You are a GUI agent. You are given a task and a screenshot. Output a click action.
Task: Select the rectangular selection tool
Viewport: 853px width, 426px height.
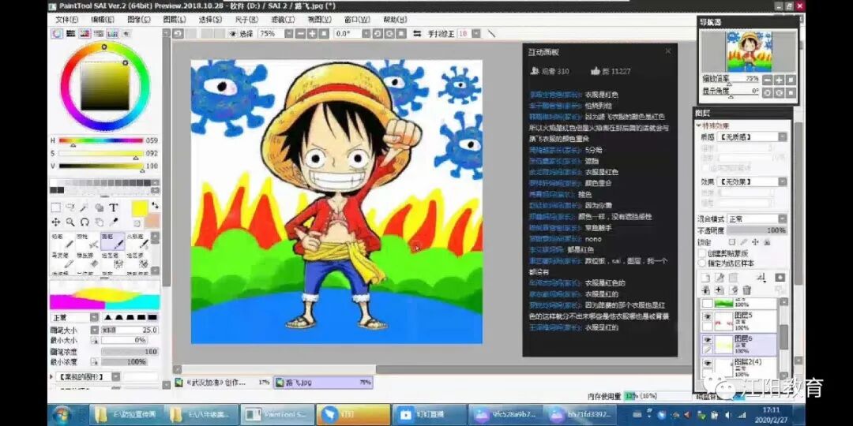tap(56, 207)
